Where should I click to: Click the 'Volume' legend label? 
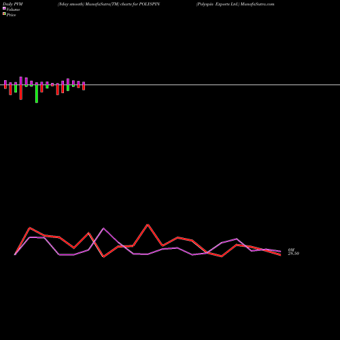point(13,10)
